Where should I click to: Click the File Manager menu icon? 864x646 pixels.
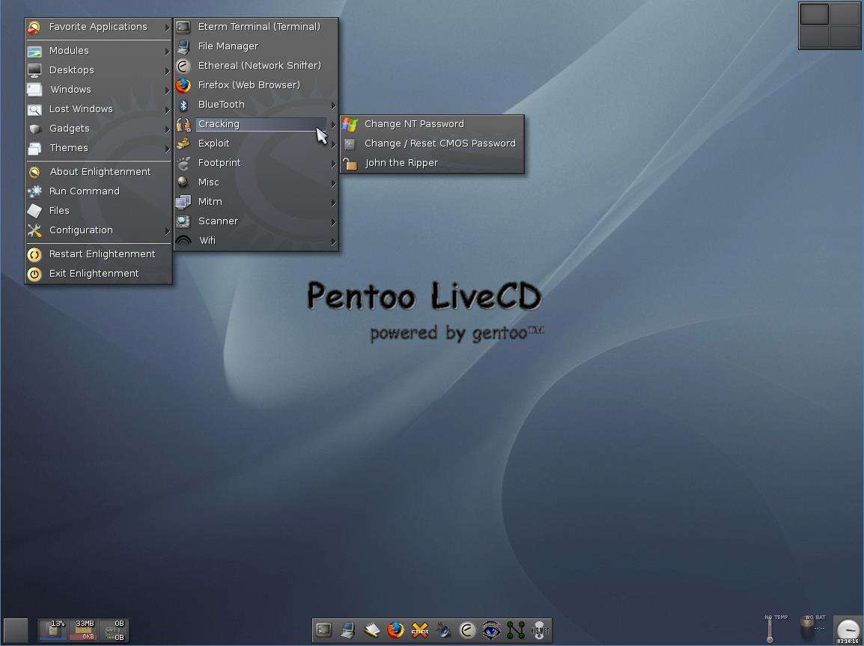(183, 46)
